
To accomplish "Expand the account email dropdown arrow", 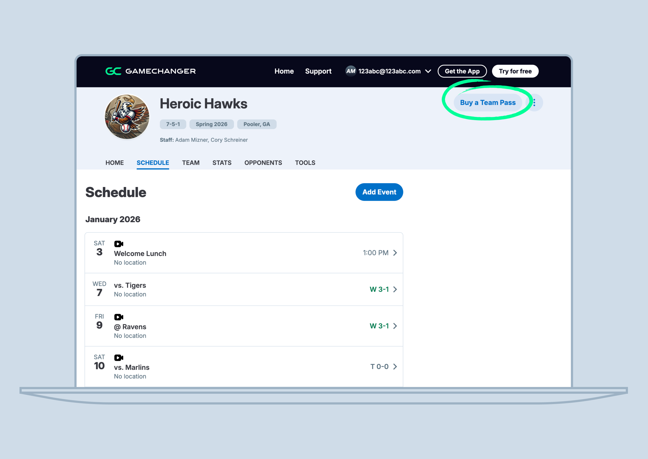I will click(x=428, y=71).
